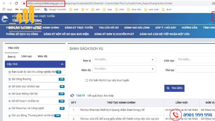Switch to the Lĩnh vực tab
This screenshot has height=121, width=215.
pyautogui.click(x=27, y=56)
